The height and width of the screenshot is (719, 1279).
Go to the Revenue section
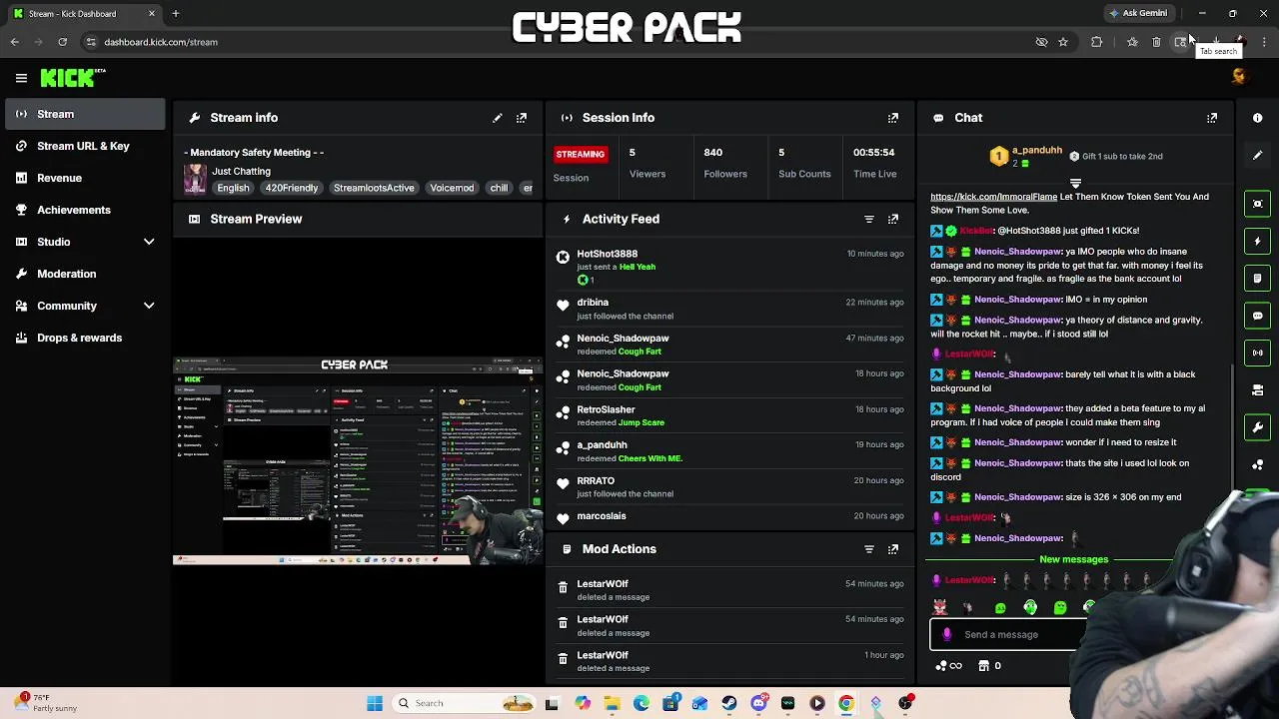pyautogui.click(x=84, y=178)
